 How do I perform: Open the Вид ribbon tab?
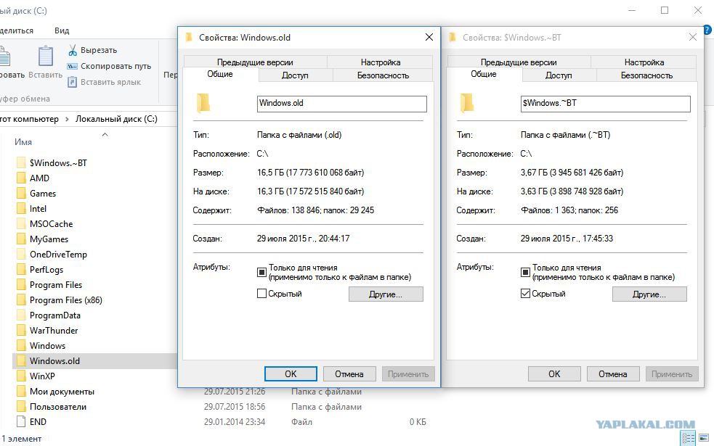tap(62, 30)
